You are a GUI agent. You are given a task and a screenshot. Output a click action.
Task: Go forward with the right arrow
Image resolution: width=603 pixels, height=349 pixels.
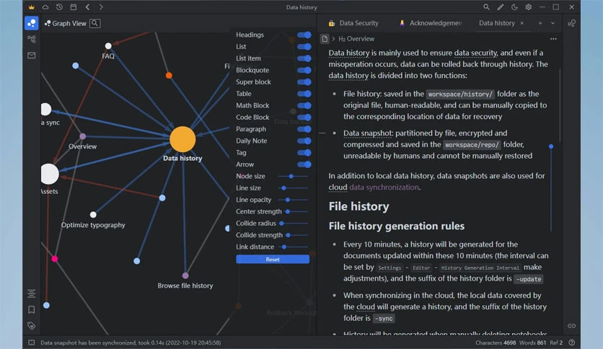point(101,7)
